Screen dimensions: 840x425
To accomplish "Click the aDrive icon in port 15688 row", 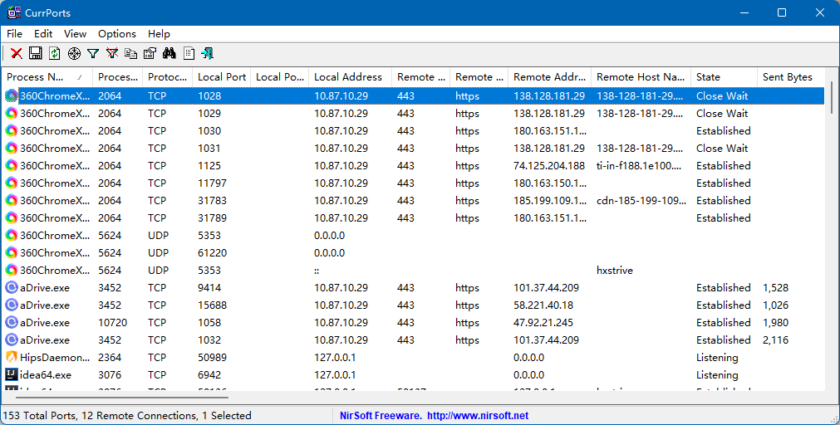I will pos(12,305).
